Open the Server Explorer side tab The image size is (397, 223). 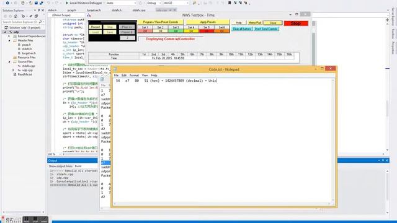[x=393, y=17]
